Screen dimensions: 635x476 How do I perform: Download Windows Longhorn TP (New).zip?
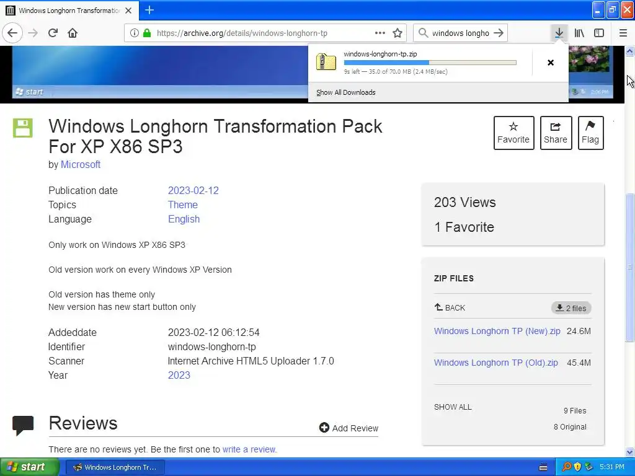point(497,331)
